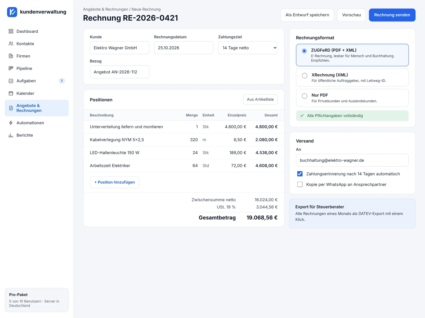The height and width of the screenshot is (318, 425).
Task: Click the Pro-Paket plan info box
Action: pyautogui.click(x=37, y=300)
